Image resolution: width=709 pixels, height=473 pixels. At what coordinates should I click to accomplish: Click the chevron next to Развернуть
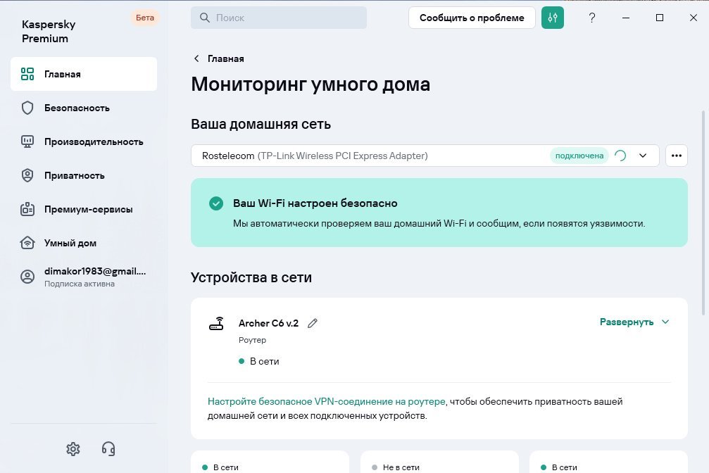point(665,322)
